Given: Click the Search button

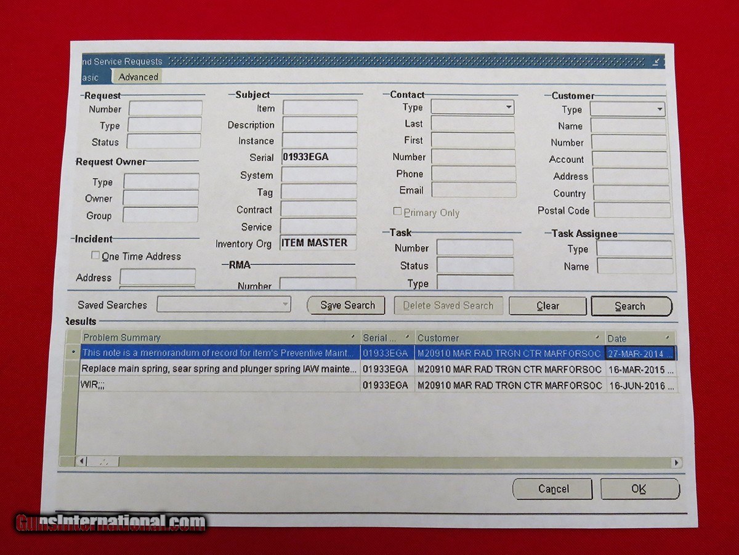Looking at the screenshot, I should pos(631,306).
